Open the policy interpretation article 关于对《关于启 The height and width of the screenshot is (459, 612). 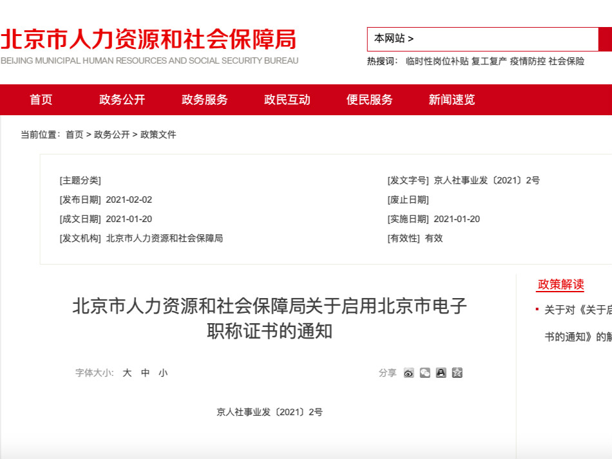coord(578,323)
